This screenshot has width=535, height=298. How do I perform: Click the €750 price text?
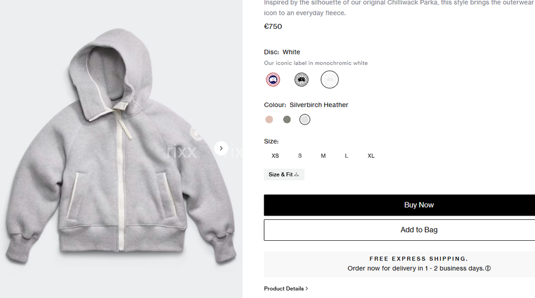[x=273, y=26]
